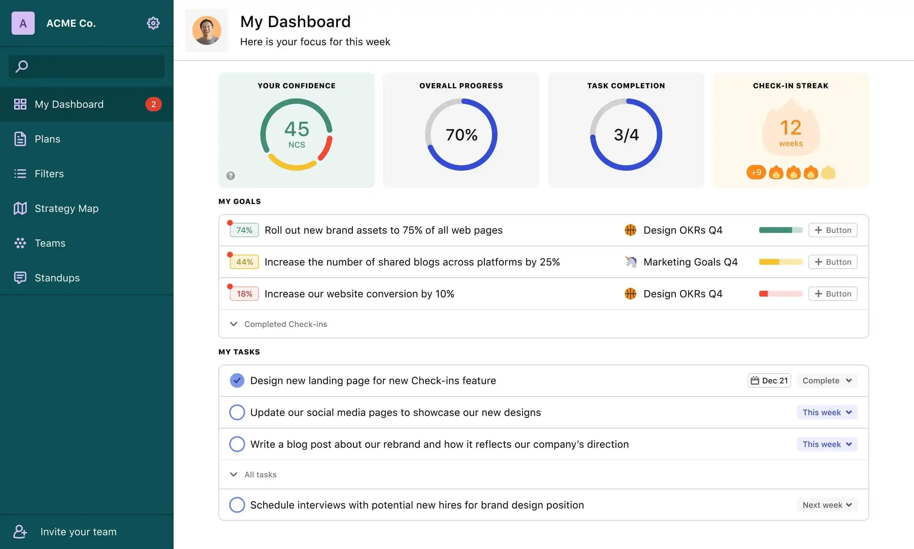Screen dimensions: 914x549
Task: Click the Dec 21 calendar date badge
Action: tap(769, 380)
